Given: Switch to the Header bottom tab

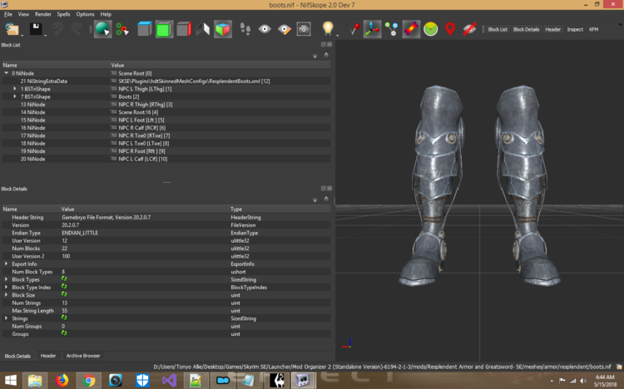Looking at the screenshot, I should [x=48, y=356].
